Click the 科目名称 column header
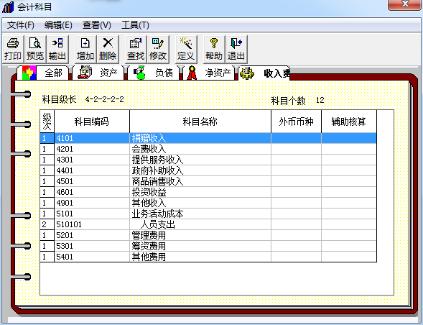This screenshot has width=423, height=325. (x=200, y=122)
